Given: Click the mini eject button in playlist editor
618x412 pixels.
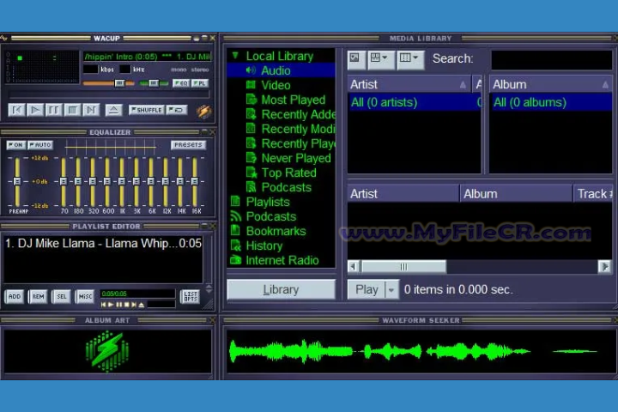Looking at the screenshot, I should click(141, 305).
